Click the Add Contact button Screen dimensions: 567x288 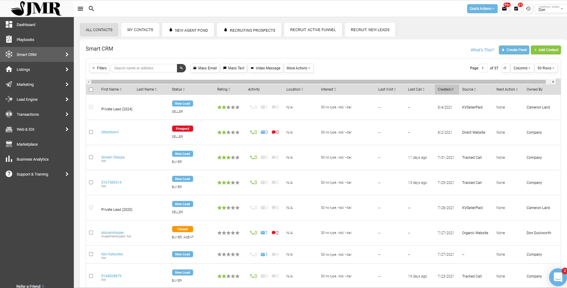point(546,50)
